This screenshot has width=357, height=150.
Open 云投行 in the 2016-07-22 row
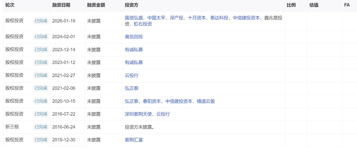[163, 114]
